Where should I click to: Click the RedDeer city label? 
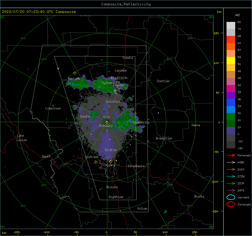(x=119, y=85)
